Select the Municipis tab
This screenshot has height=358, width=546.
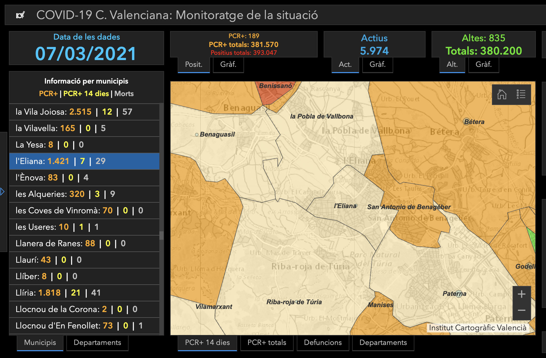40,343
